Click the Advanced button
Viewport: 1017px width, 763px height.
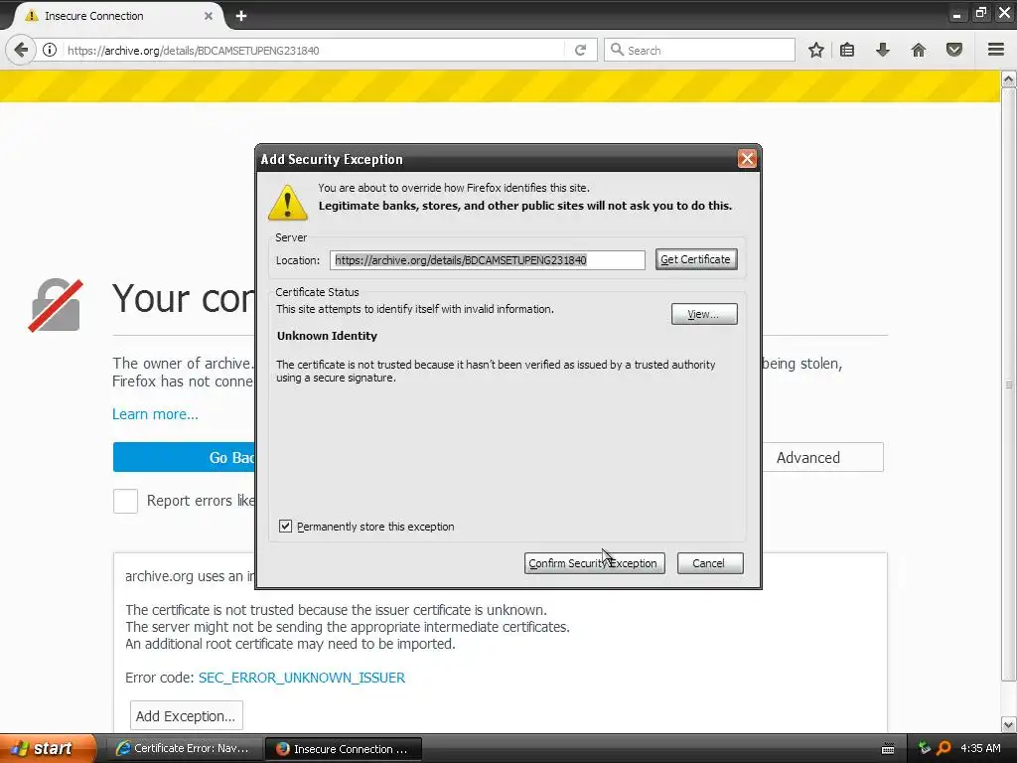point(822,457)
